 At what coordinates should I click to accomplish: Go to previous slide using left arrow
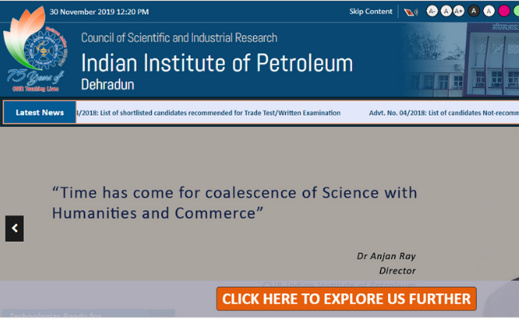point(14,228)
